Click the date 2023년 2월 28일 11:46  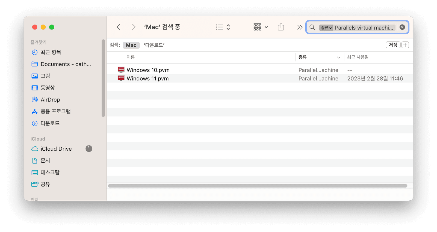(x=375, y=79)
